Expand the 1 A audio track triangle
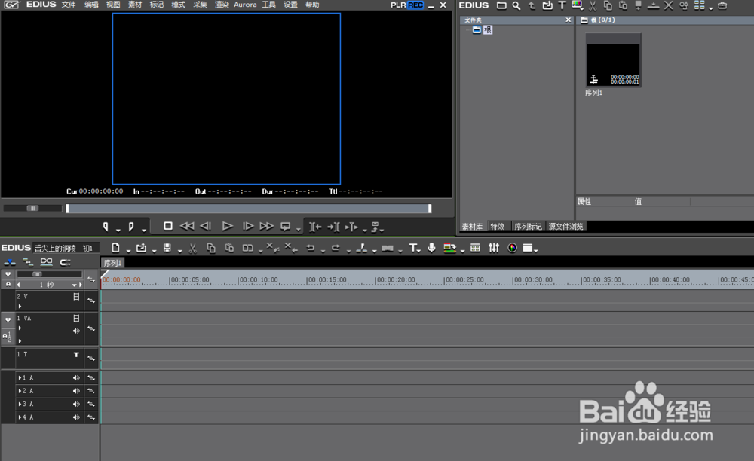 [x=20, y=378]
